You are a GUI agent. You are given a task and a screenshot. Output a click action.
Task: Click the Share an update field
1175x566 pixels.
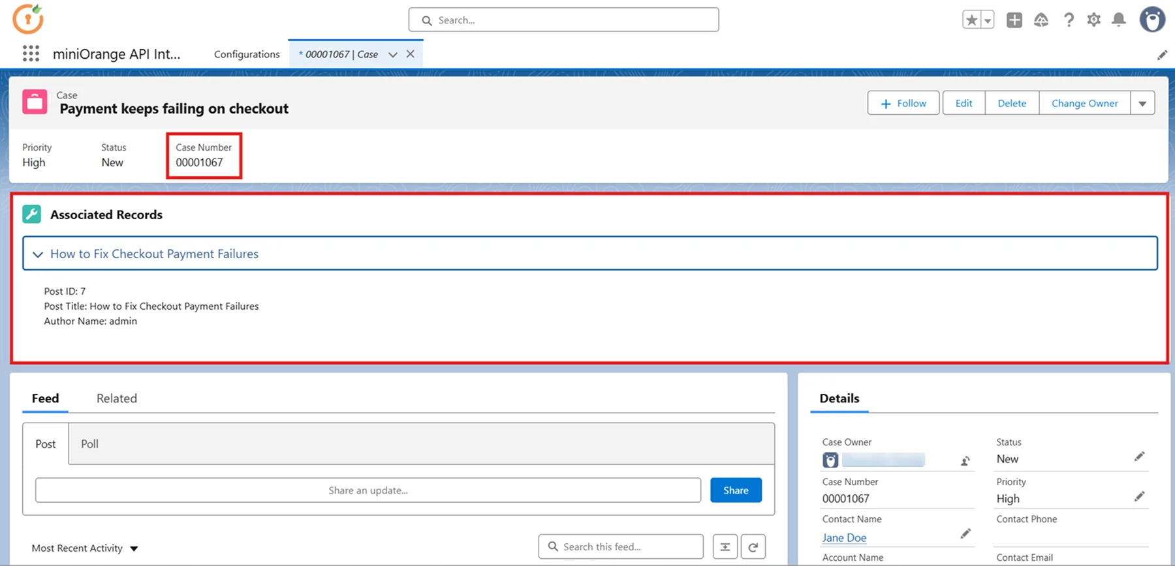[368, 490]
